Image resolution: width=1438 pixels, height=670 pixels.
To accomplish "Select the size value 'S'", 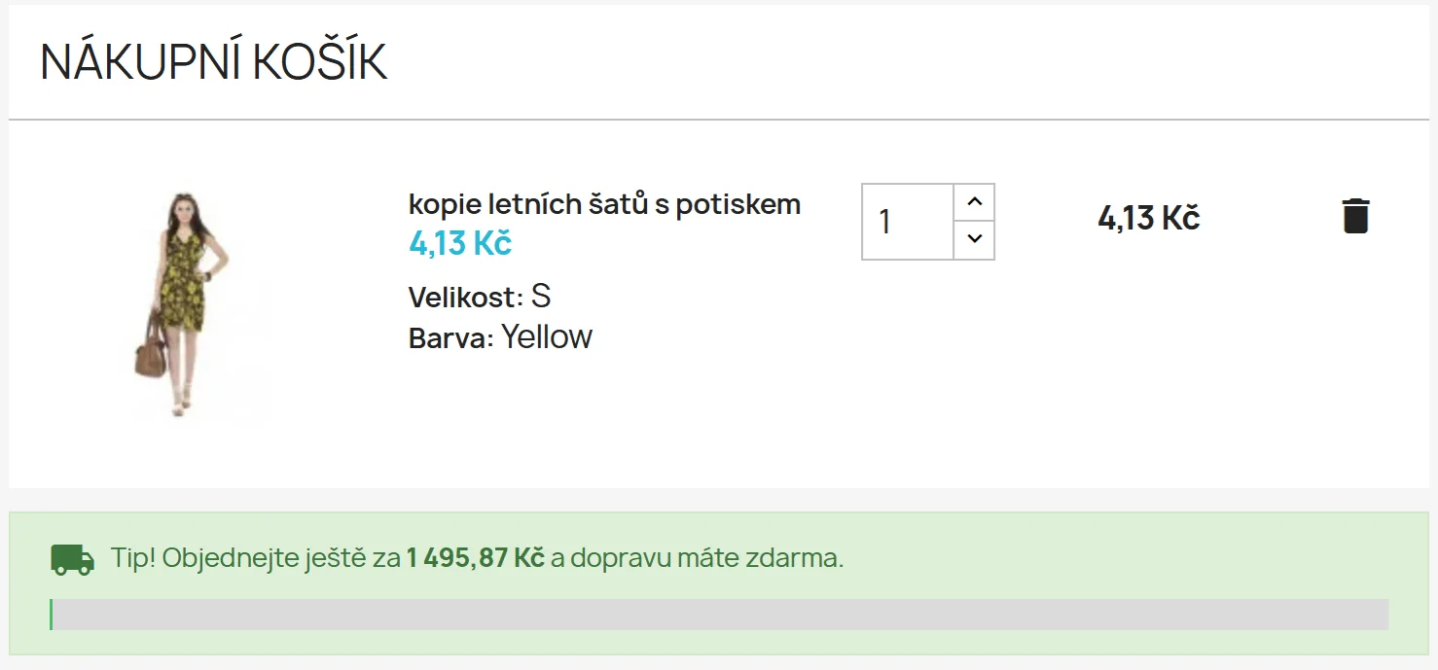I will pyautogui.click(x=541, y=296).
